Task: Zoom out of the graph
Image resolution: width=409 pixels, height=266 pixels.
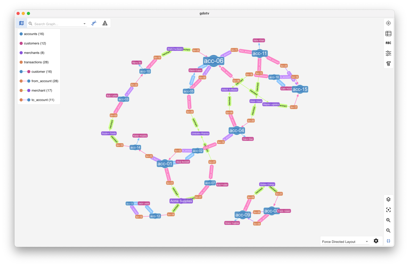Action: point(388,231)
